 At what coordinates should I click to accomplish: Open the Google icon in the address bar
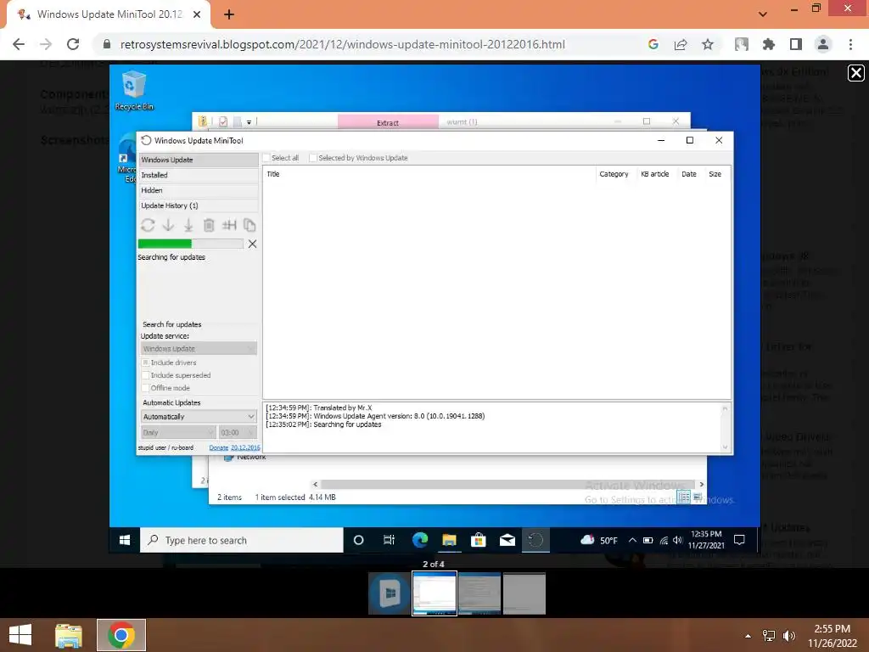pos(653,44)
